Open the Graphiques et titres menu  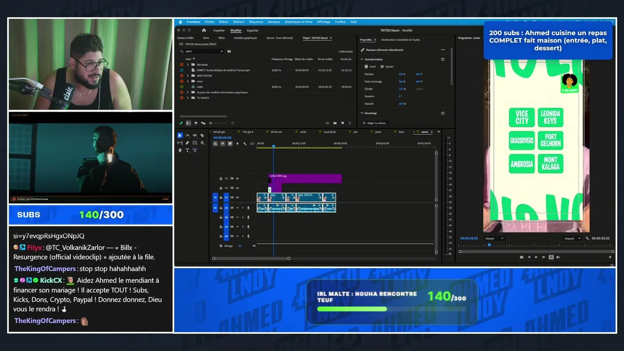(298, 22)
